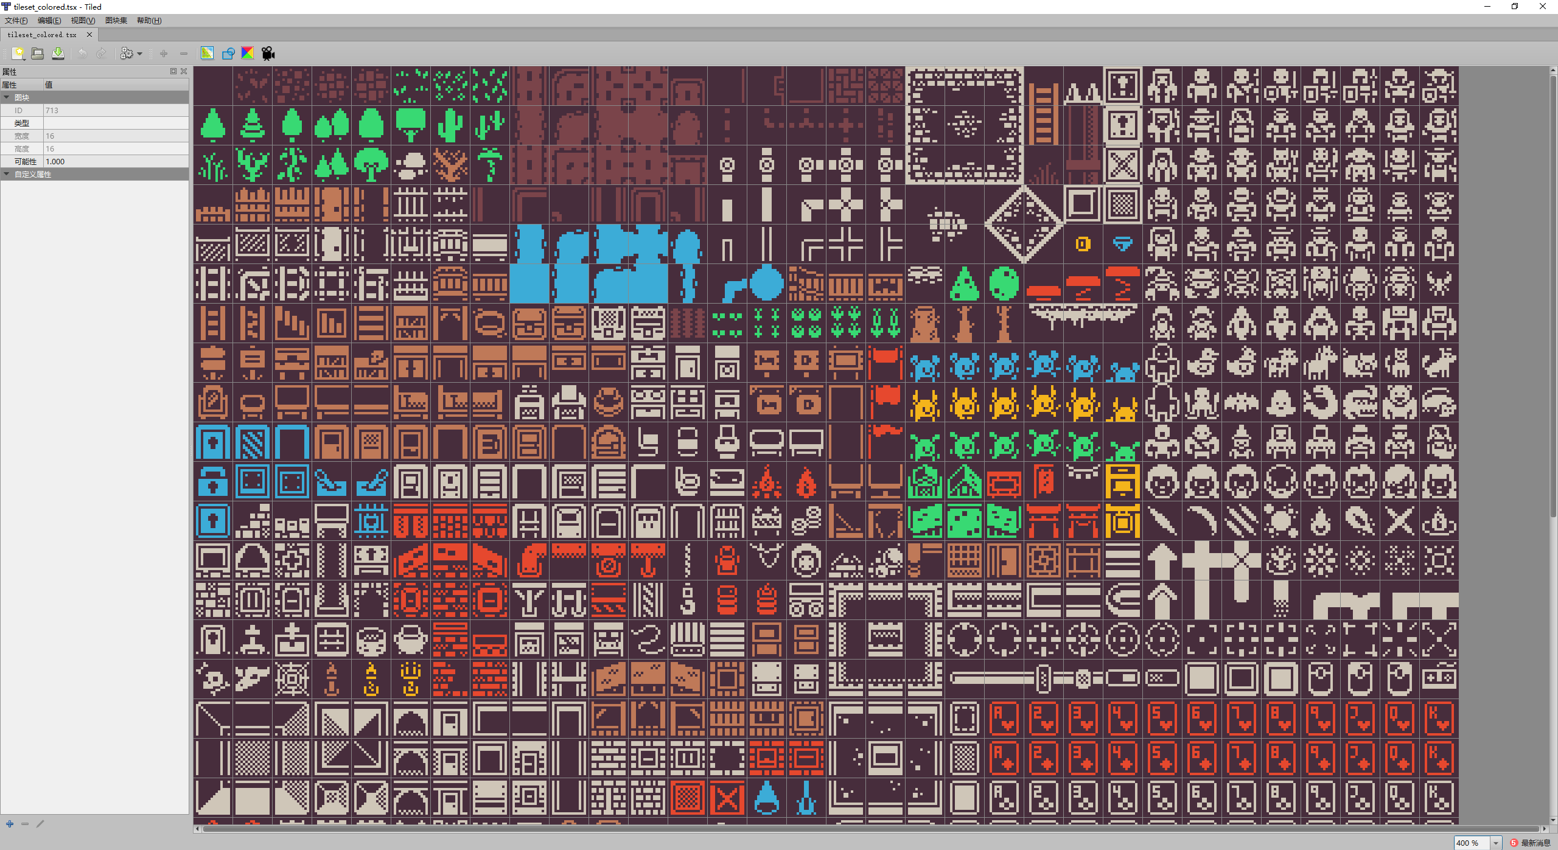Close the 属性 properties panel
The image size is (1558, 850).
point(184,71)
